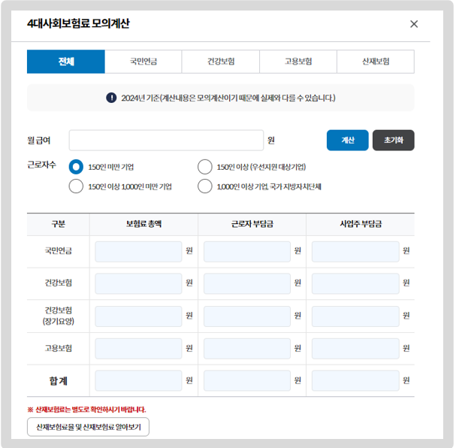This screenshot has width=456, height=448.
Task: Click 건강보험 보험료 총액 field
Action: [x=138, y=283]
